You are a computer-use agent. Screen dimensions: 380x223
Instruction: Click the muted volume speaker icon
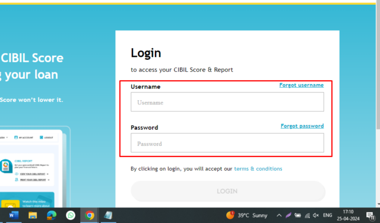pyautogui.click(x=316, y=215)
